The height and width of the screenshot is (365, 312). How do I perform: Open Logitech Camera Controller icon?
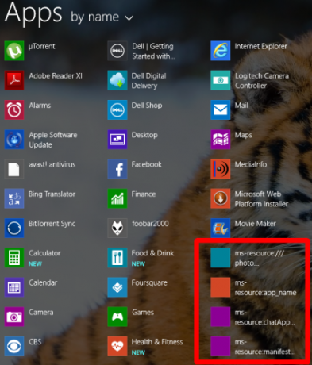pos(221,80)
